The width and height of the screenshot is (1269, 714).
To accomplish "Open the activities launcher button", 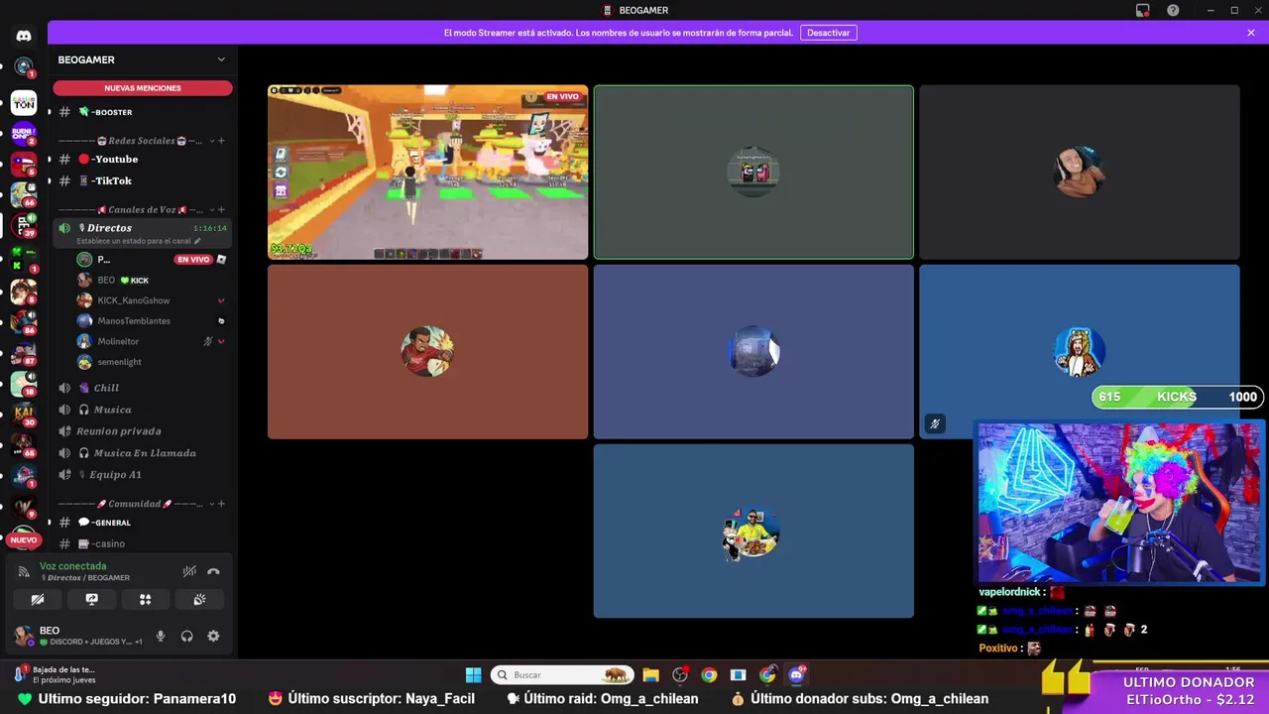I will tap(145, 599).
